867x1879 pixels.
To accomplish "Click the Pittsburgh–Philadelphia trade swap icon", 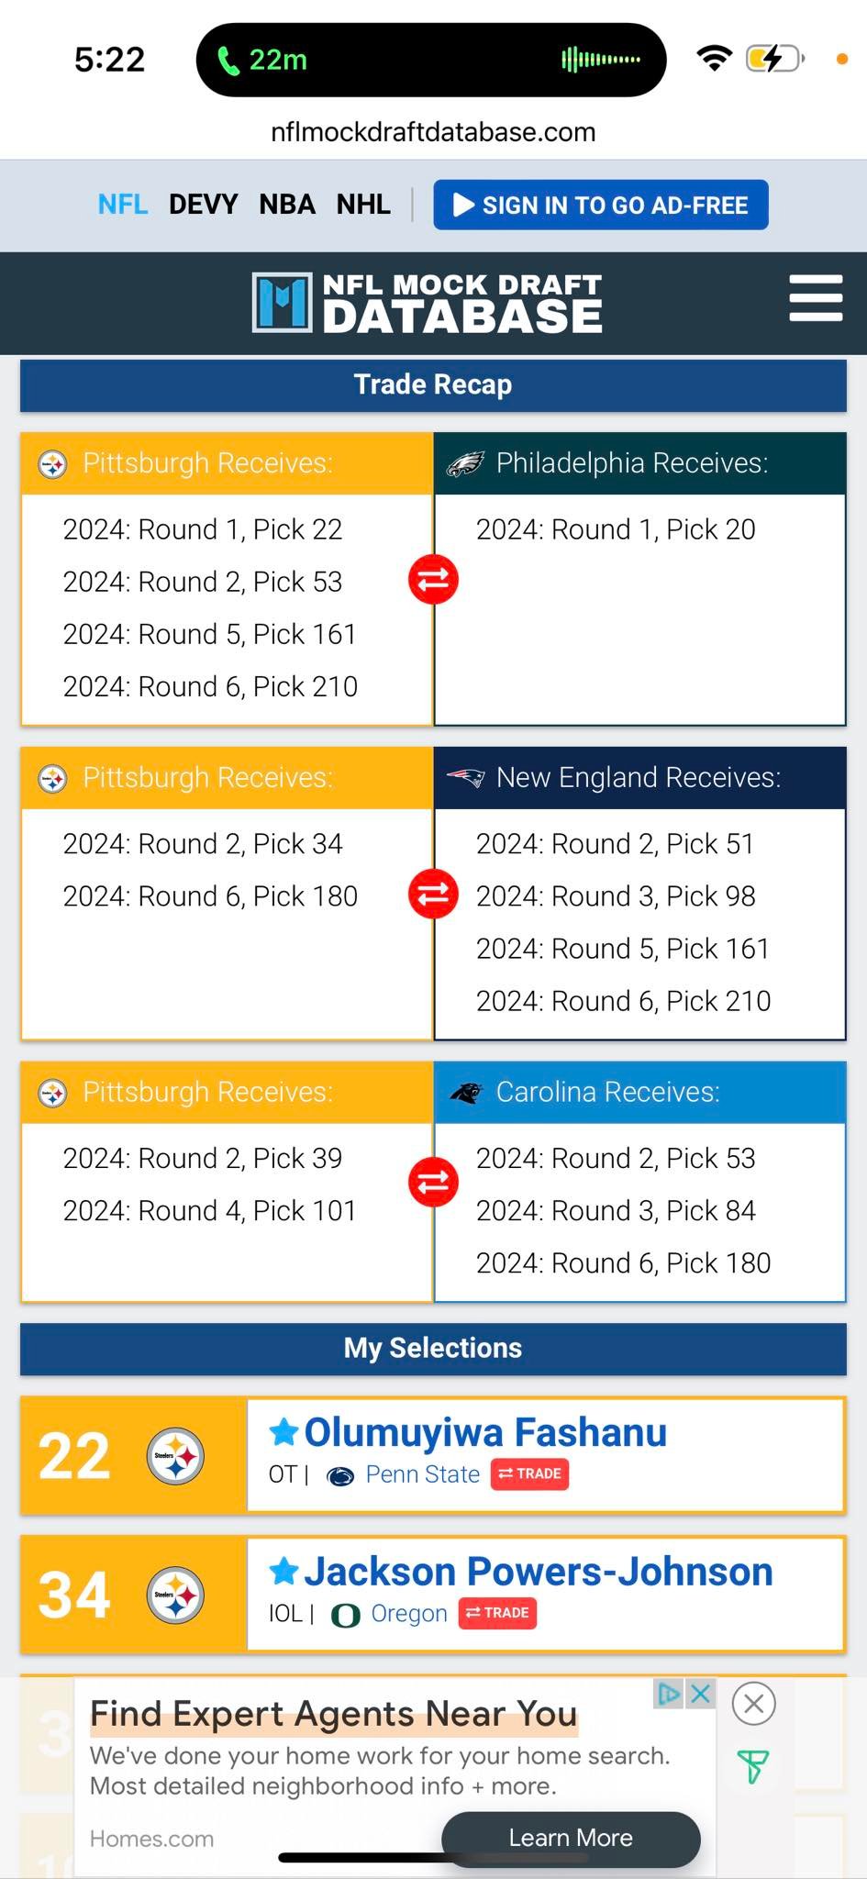I will pos(433,579).
